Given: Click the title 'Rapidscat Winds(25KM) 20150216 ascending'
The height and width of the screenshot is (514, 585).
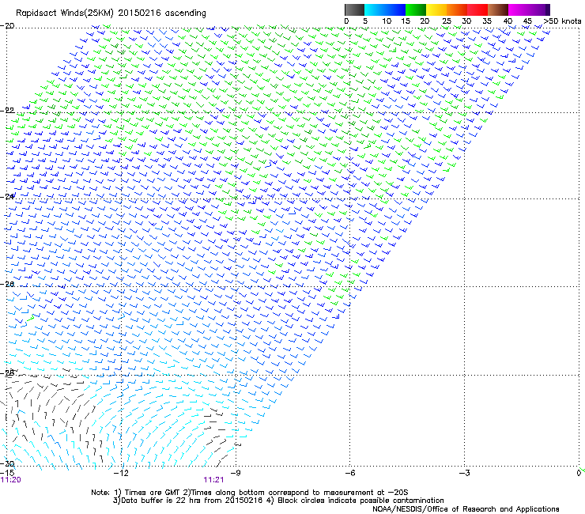Looking at the screenshot, I should coord(111,13).
